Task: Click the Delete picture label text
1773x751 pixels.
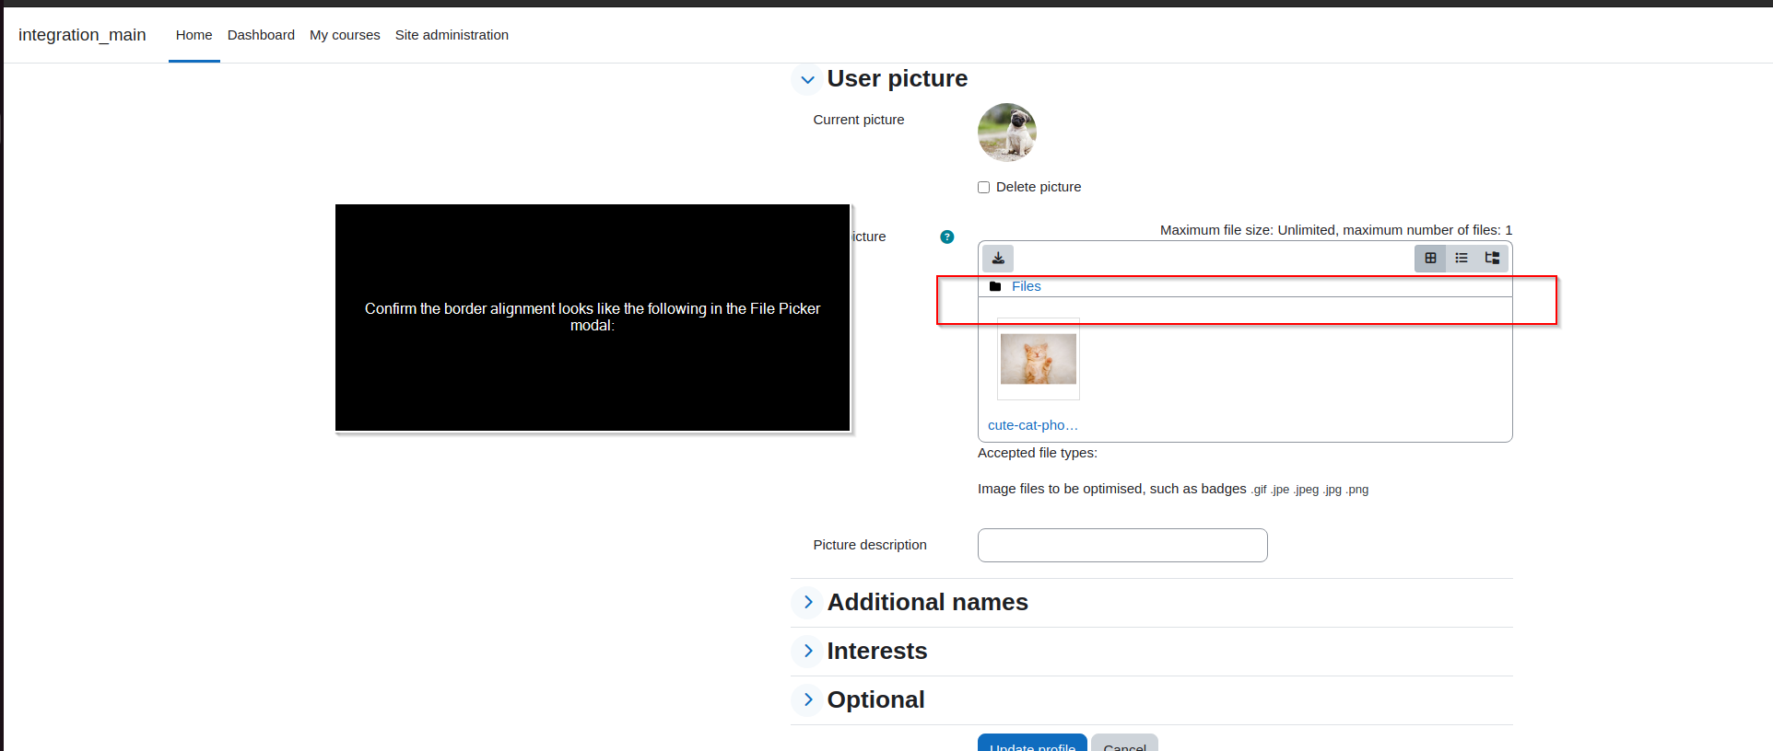Action: pos(1039,187)
